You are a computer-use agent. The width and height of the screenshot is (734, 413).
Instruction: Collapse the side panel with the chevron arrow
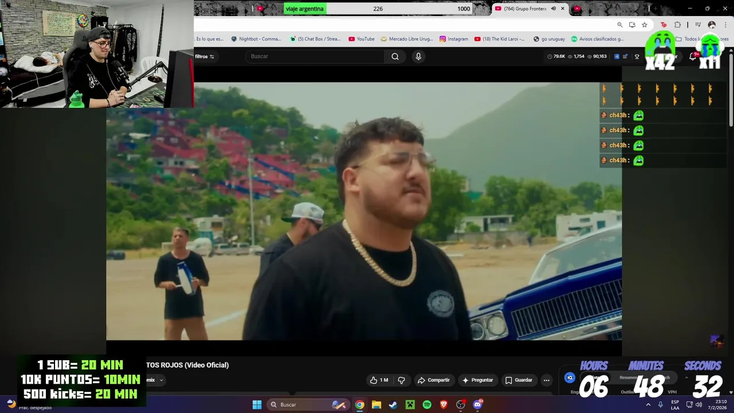pyautogui.click(x=686, y=377)
